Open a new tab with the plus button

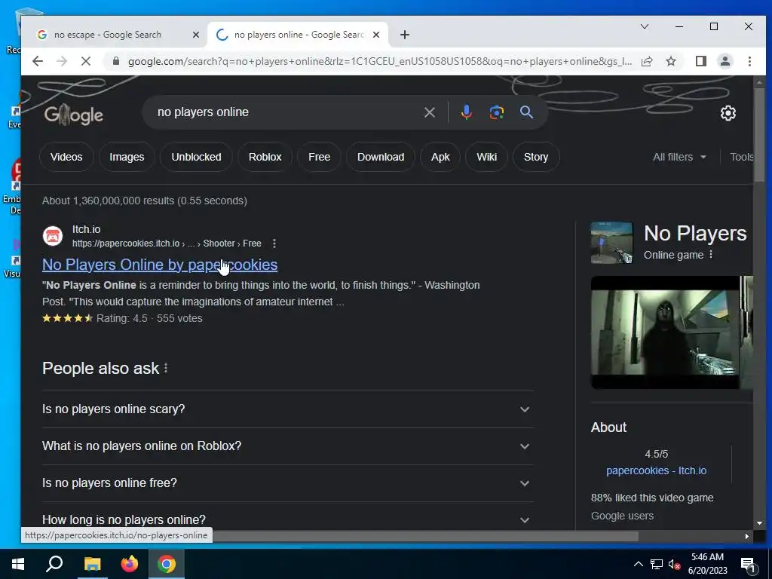tap(405, 35)
